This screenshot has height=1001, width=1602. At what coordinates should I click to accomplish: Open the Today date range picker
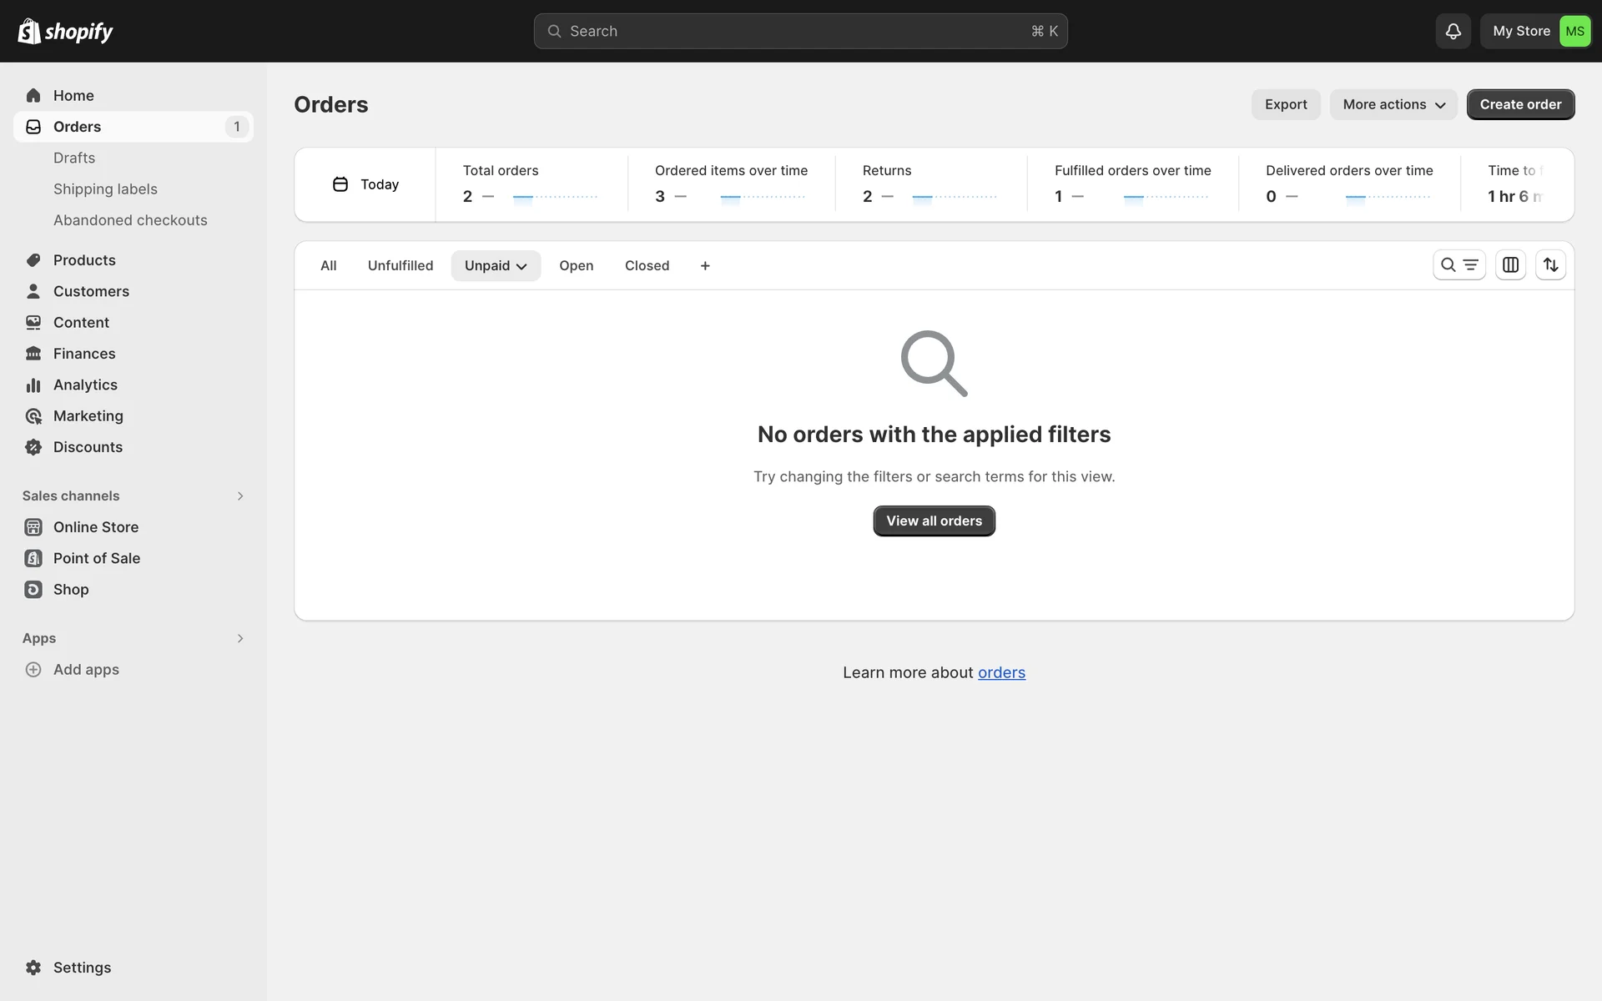click(x=365, y=184)
